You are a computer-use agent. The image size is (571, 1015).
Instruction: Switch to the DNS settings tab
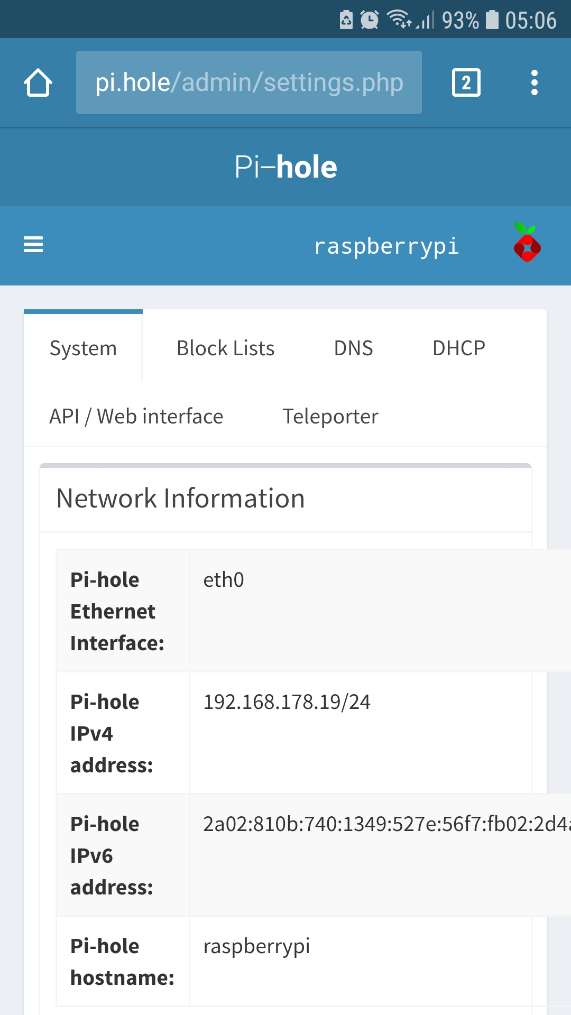tap(354, 348)
